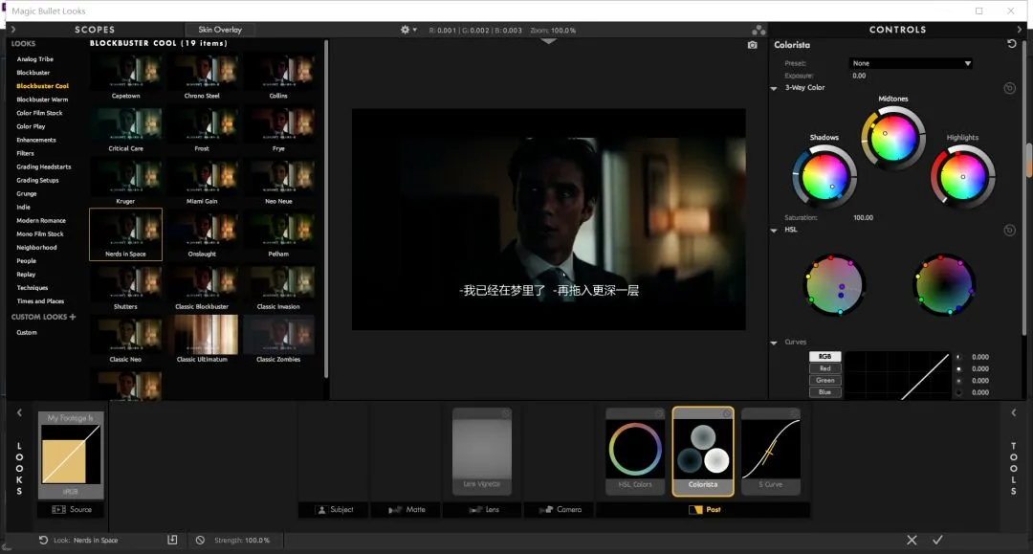Click the strength bypass icon
Viewport: 1033px width, 554px height.
coord(200,541)
